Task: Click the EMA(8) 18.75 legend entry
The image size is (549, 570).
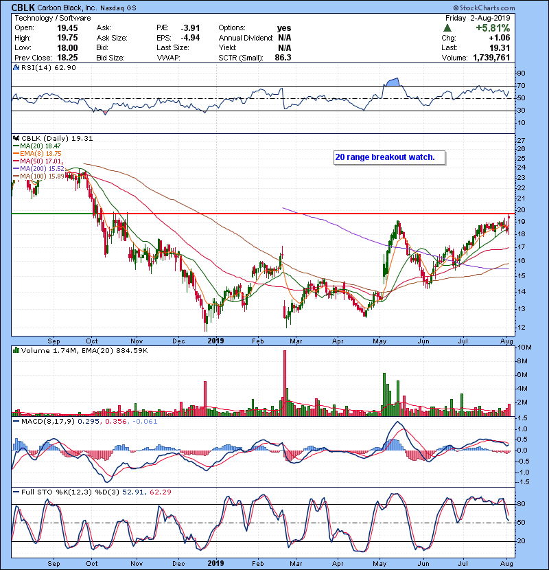Action: coord(37,153)
